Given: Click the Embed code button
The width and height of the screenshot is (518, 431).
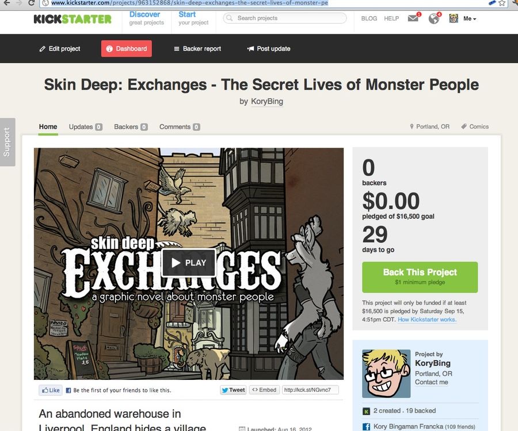Looking at the screenshot, I should tap(264, 390).
